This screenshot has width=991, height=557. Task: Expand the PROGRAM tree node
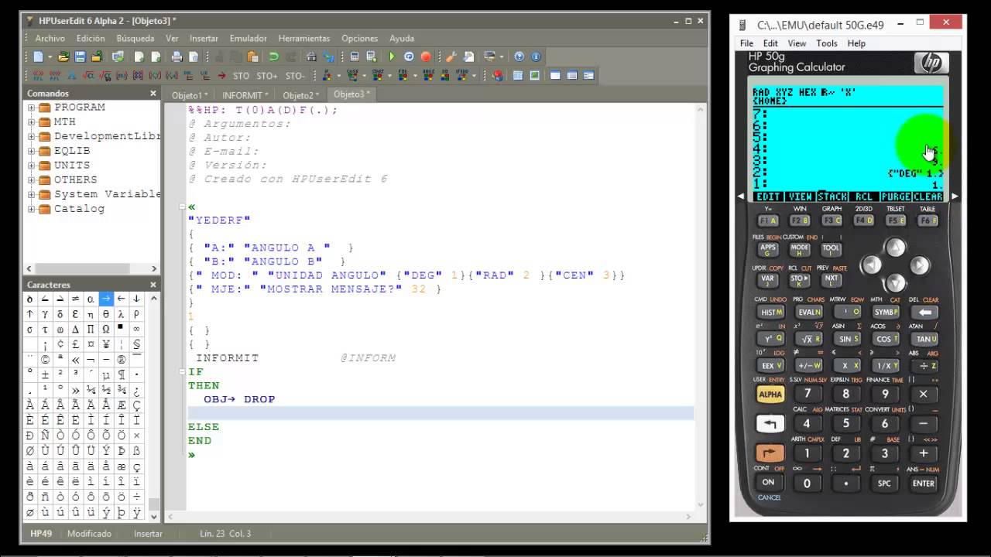point(32,108)
